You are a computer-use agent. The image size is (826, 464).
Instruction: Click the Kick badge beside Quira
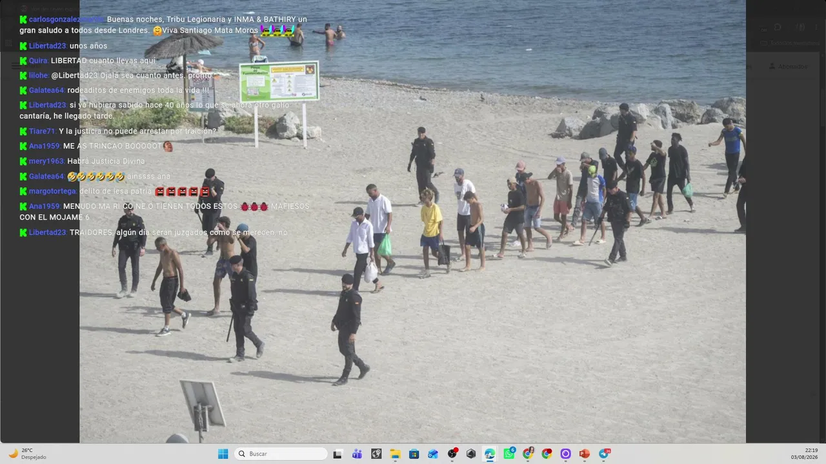coord(23,61)
